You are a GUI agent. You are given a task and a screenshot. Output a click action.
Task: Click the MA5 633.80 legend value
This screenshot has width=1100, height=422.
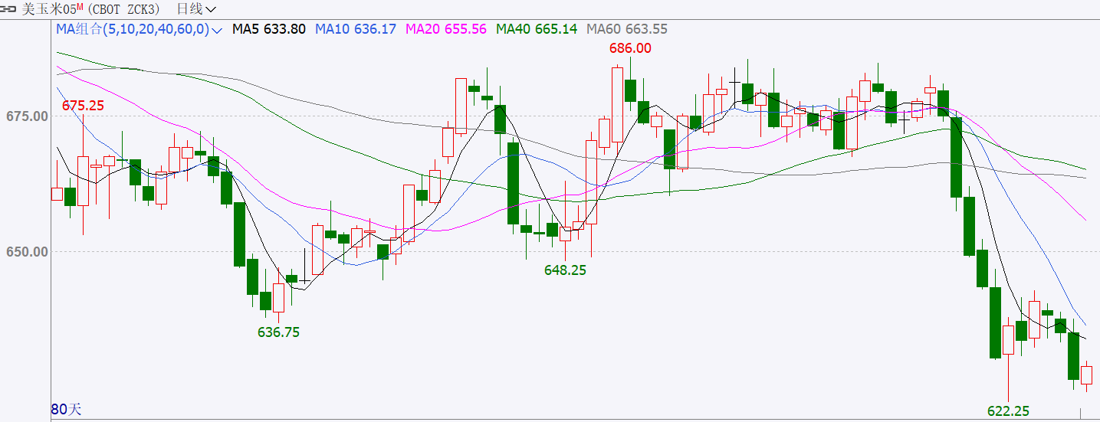pos(269,29)
